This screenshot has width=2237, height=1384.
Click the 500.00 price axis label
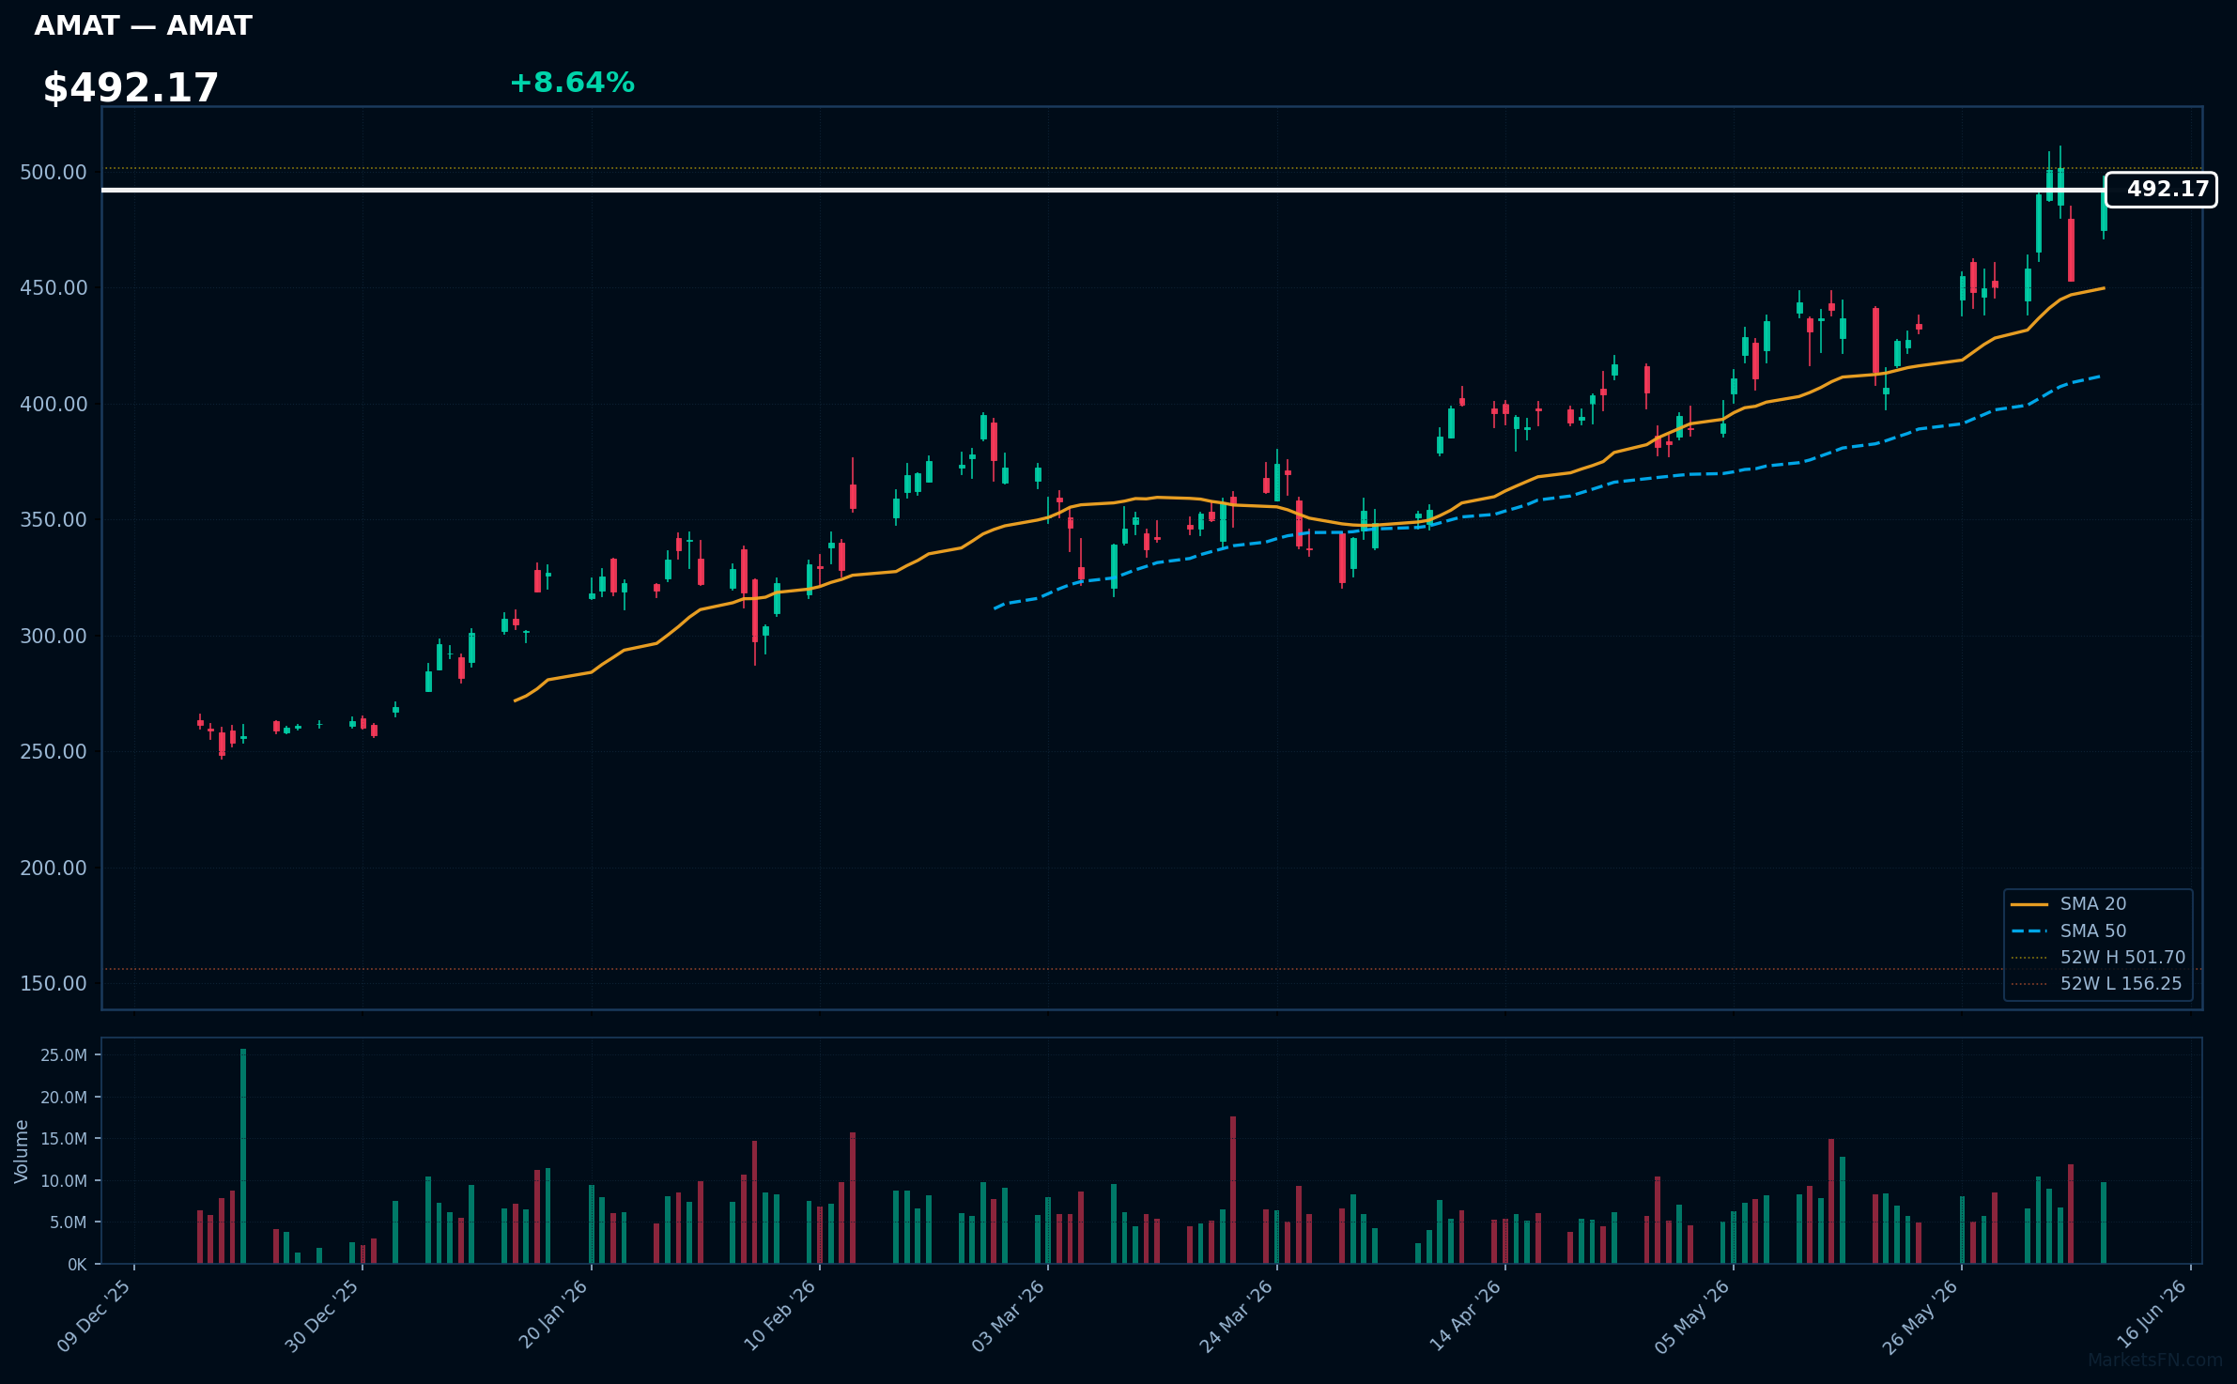click(x=54, y=173)
